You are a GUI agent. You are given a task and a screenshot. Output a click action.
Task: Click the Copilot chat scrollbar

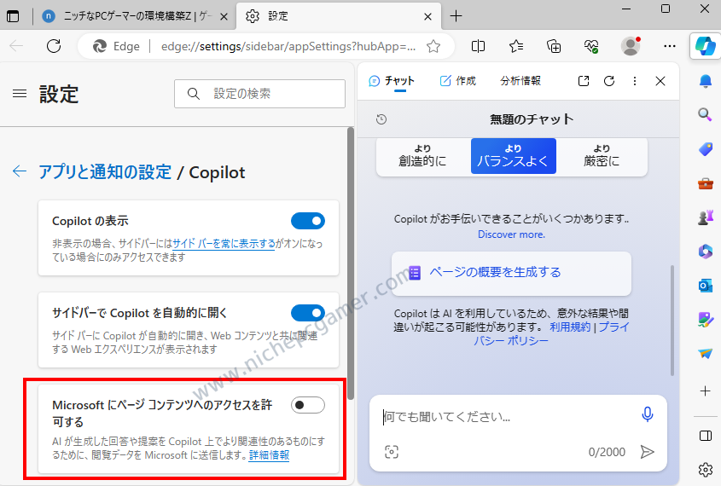[672, 321]
